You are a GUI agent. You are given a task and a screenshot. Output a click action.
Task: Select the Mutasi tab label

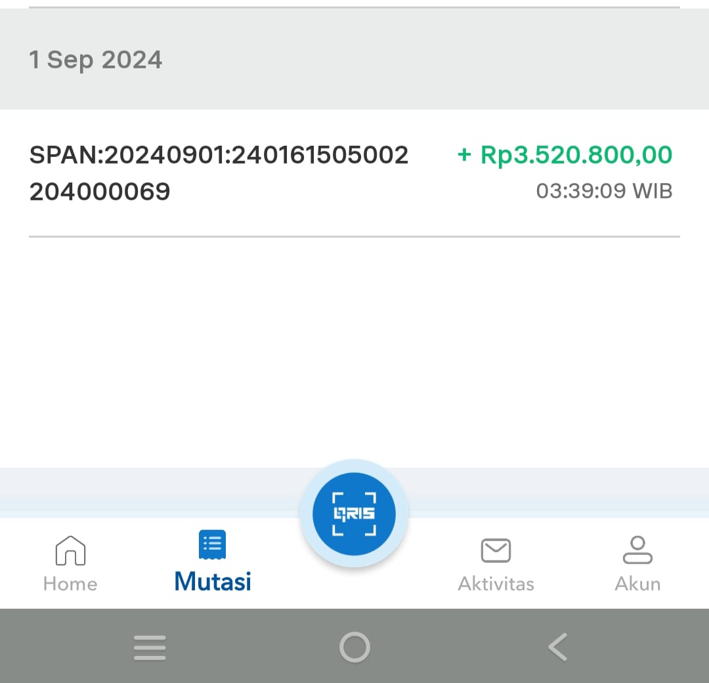[213, 581]
